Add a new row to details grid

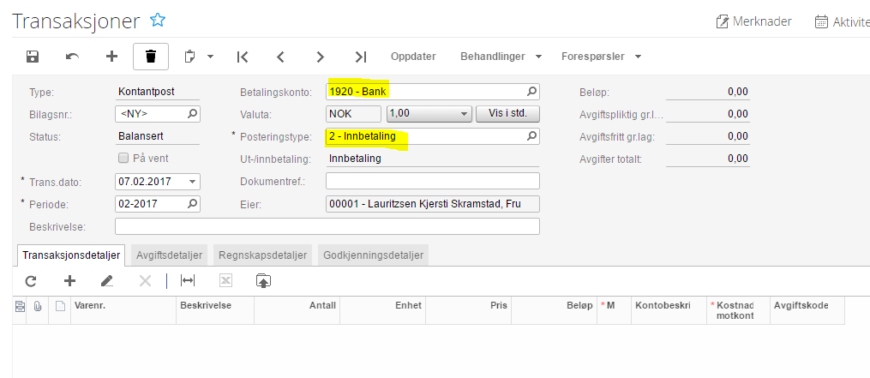(70, 280)
